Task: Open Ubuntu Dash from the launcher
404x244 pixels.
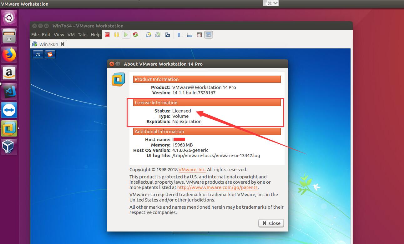Action: (9, 18)
